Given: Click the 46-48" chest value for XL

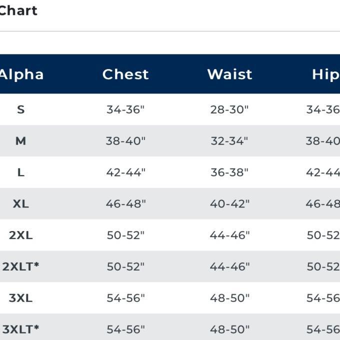Looking at the screenshot, I should pos(126,204).
